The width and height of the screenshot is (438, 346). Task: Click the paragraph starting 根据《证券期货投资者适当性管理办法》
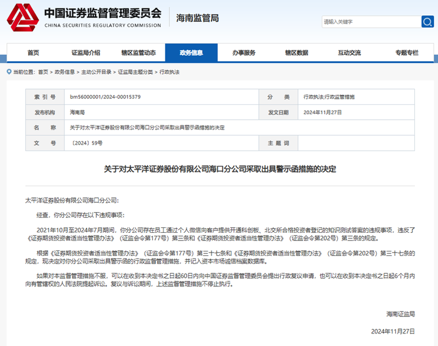pyautogui.click(x=220, y=257)
